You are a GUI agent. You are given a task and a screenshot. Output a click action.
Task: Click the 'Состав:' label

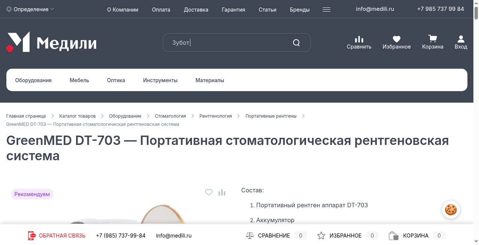click(253, 190)
